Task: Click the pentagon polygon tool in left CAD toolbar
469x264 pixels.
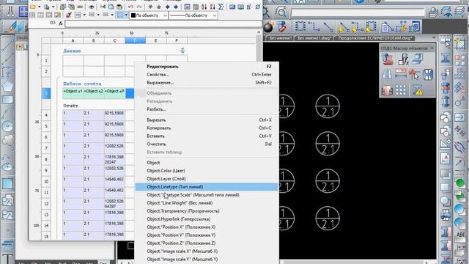Action: click(7, 87)
